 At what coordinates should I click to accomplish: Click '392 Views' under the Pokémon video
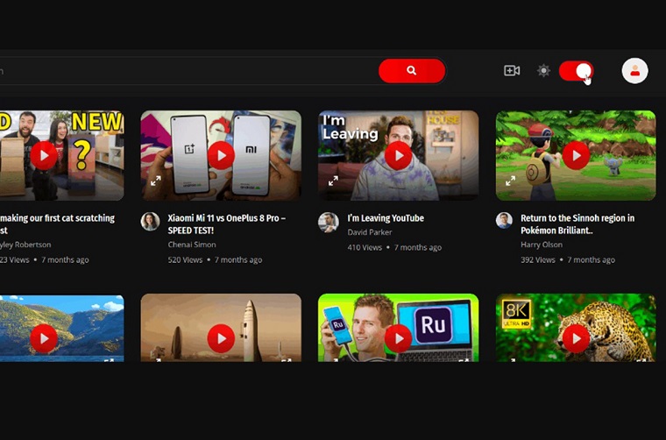(538, 260)
